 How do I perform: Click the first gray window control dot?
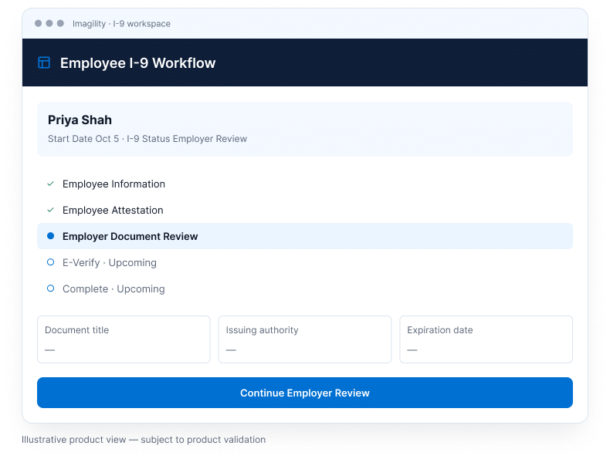(x=38, y=23)
